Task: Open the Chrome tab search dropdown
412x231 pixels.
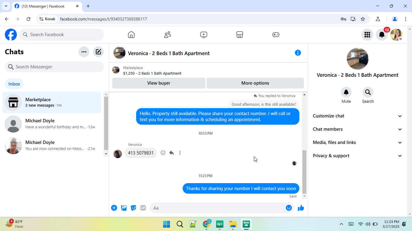Action: [6, 6]
